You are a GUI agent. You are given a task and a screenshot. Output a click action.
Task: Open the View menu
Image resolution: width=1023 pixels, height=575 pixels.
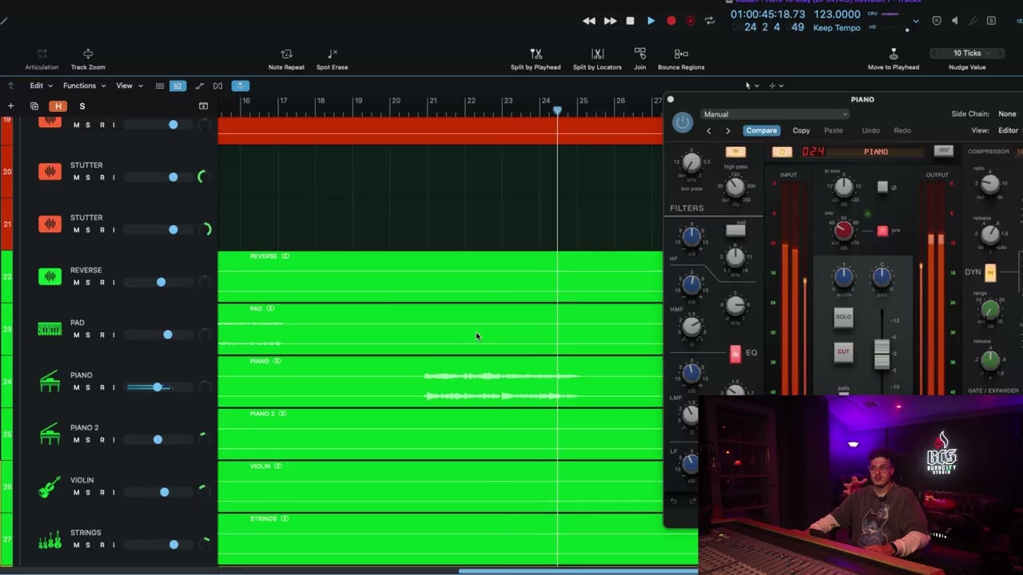(129, 85)
